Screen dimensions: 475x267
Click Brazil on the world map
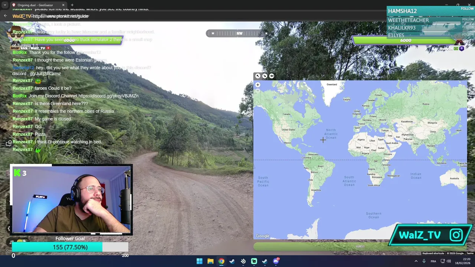tap(321, 166)
